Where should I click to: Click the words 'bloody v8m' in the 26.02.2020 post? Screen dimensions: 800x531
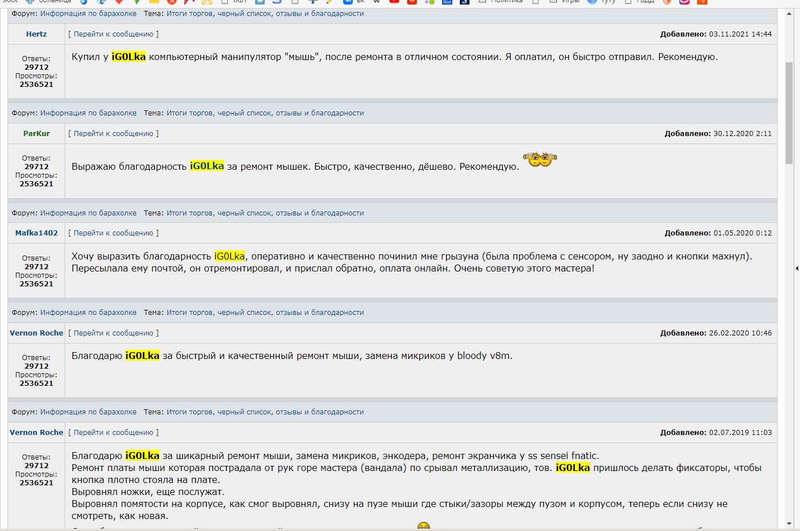tap(484, 356)
